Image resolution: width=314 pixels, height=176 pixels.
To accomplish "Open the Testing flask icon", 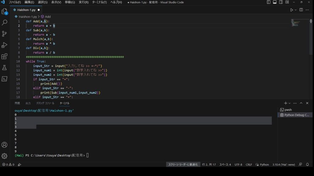I will (x=5, y=68).
